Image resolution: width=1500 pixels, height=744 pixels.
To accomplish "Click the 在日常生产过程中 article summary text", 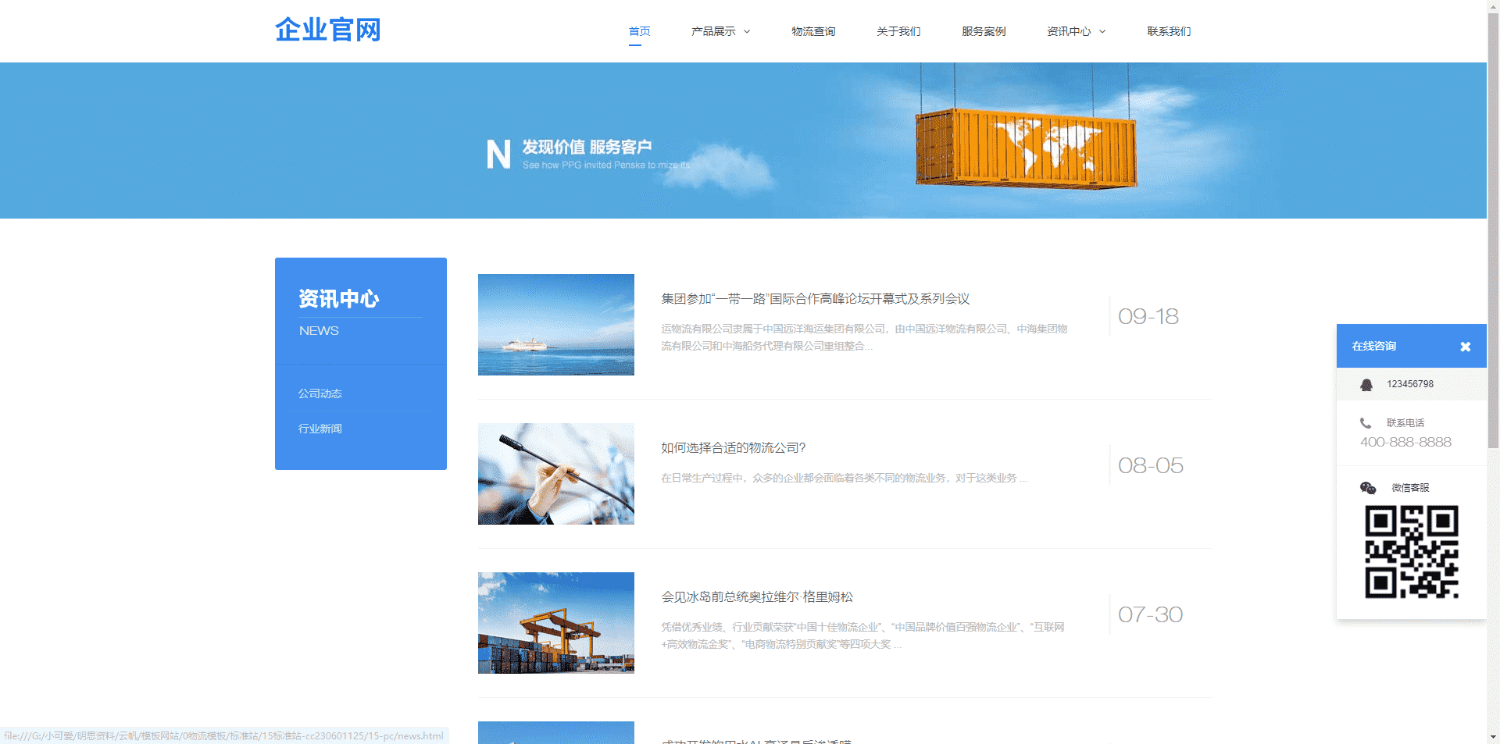I will coord(844,478).
